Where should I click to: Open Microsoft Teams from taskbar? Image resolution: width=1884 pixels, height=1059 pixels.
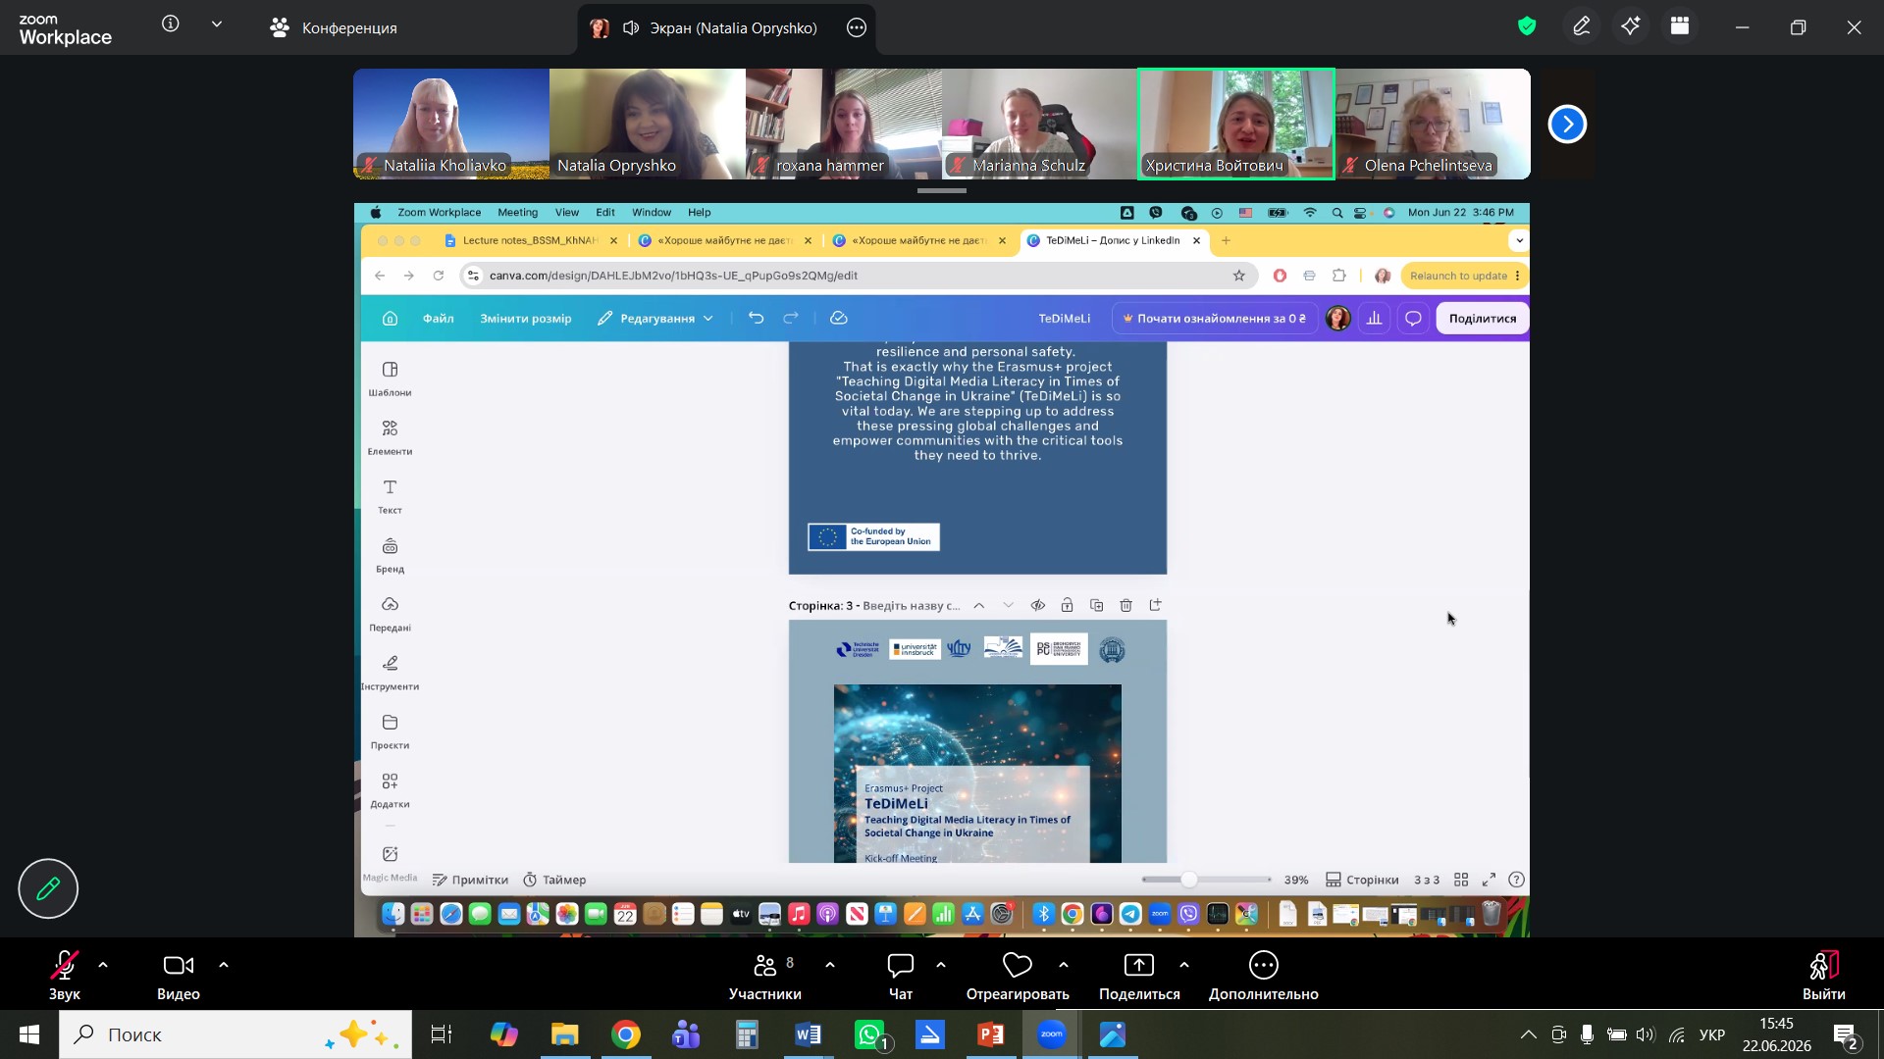(x=687, y=1034)
